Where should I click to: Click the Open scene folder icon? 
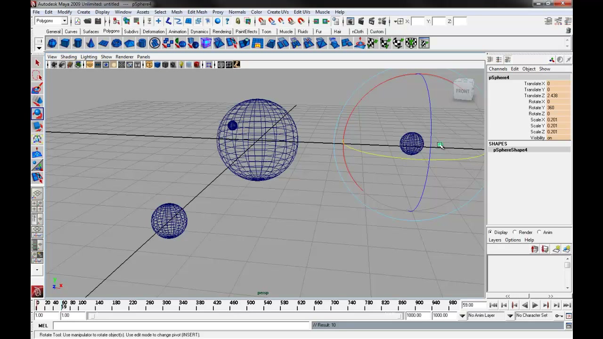88,21
